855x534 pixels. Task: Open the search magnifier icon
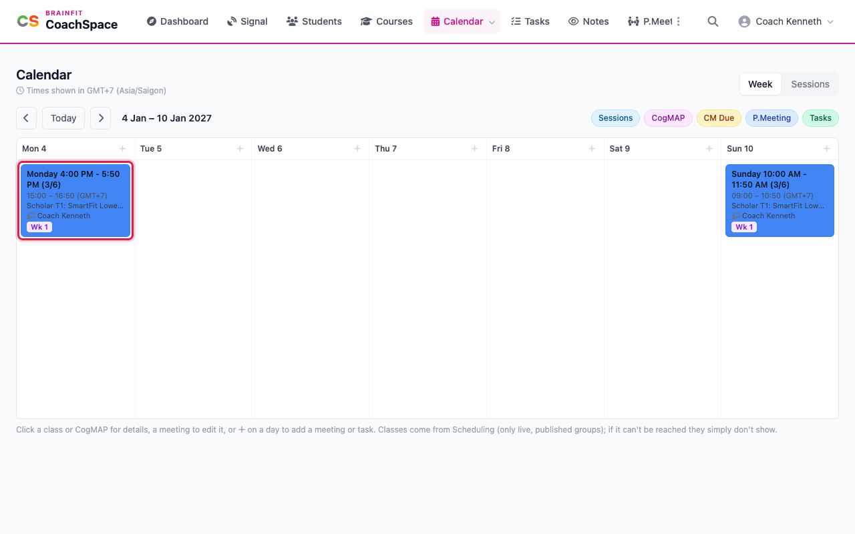[x=713, y=21]
